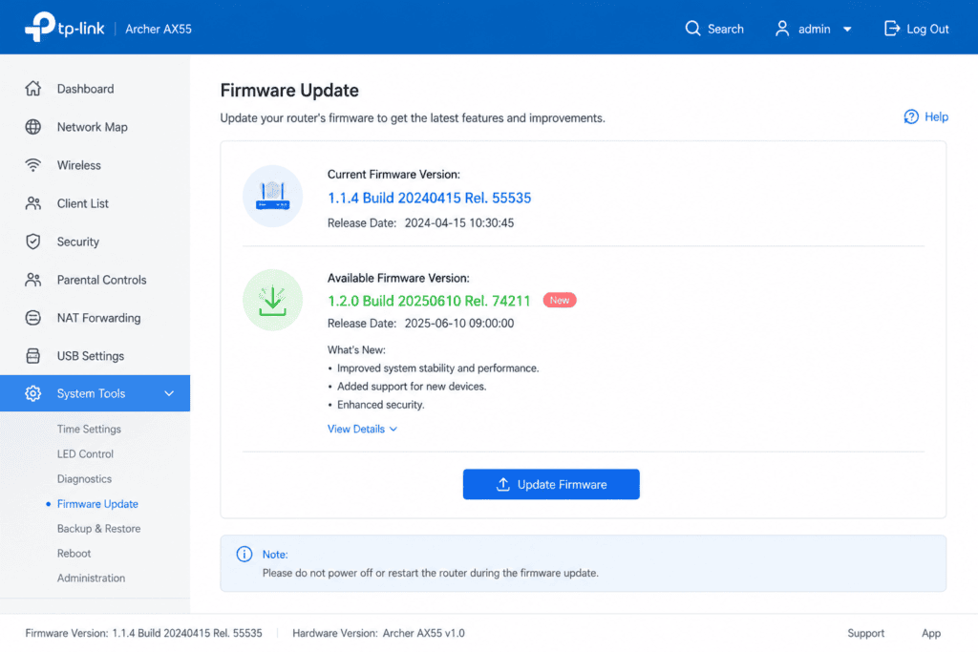Click release date 2024-04-15 10:30:45

tap(459, 223)
